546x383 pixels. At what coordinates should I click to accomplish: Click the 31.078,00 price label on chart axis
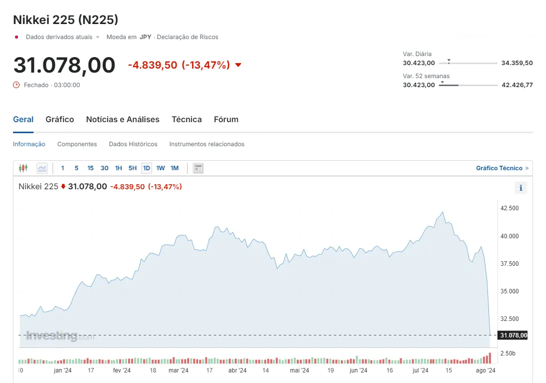513,335
